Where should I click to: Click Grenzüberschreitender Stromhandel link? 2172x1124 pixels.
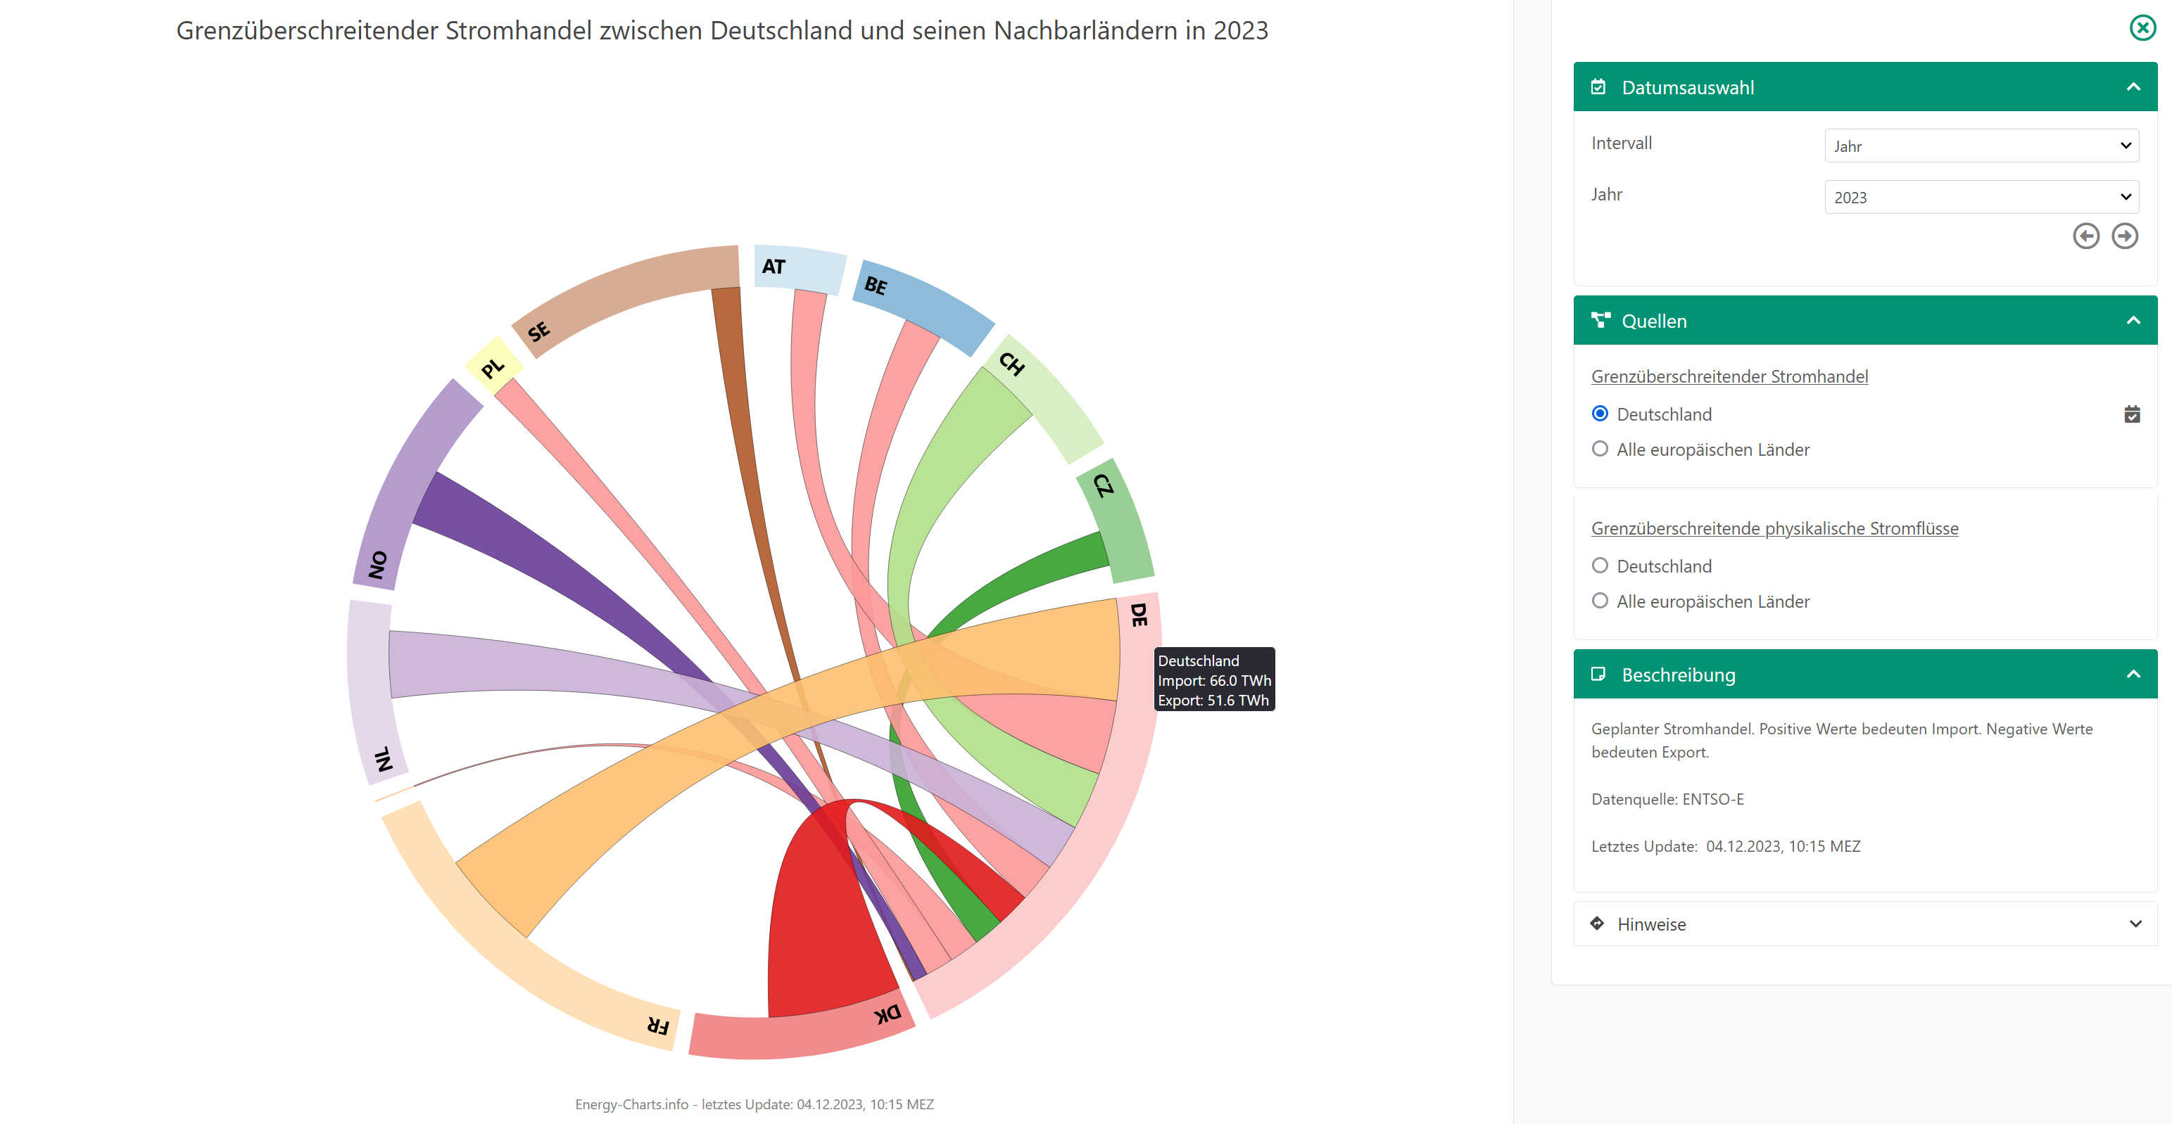(x=1729, y=376)
